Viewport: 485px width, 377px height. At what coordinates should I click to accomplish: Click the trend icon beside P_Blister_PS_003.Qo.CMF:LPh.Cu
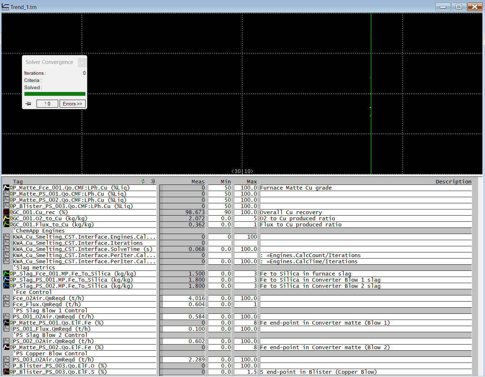pyautogui.click(x=6, y=206)
